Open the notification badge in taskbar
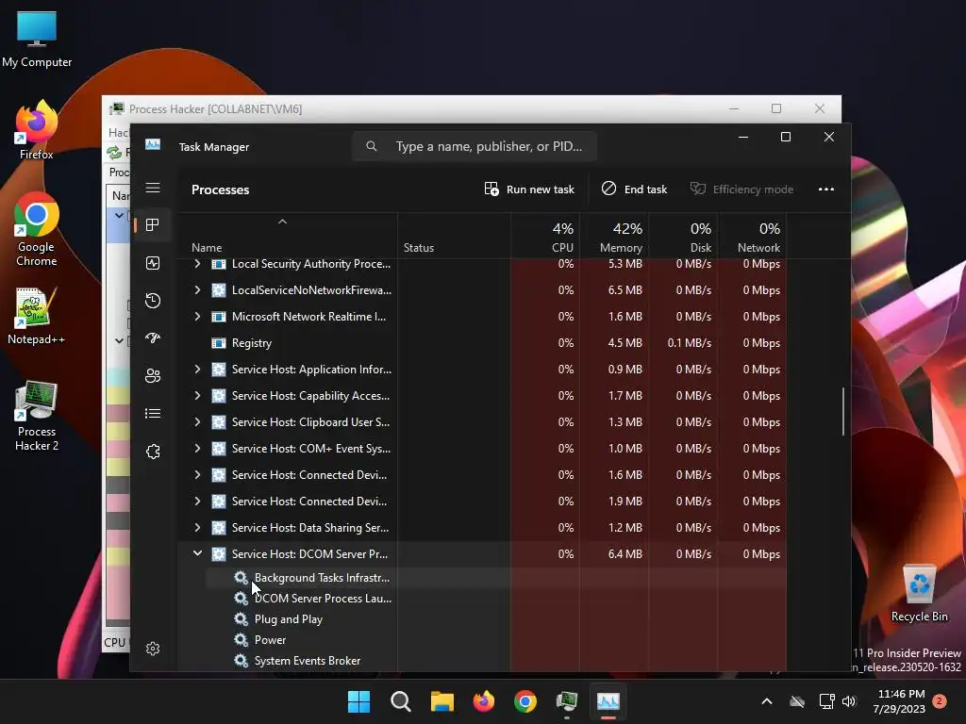This screenshot has width=966, height=724. pyautogui.click(x=940, y=701)
